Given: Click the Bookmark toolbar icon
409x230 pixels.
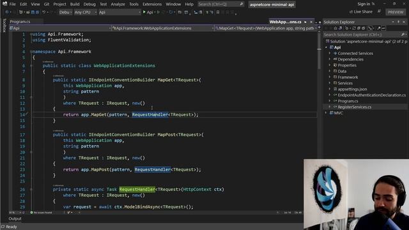Looking at the screenshot, I should click(218, 12).
